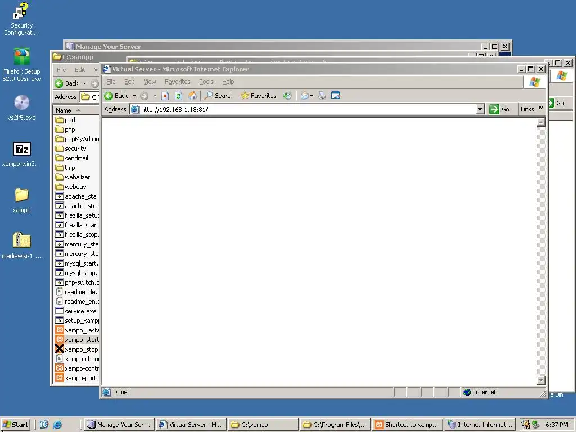The image size is (576, 432).
Task: Select the apache_start batch file
Action: [77, 196]
